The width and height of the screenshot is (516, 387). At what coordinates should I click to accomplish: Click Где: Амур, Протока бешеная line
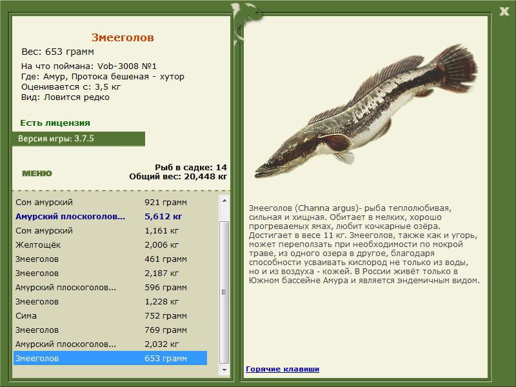[103, 76]
